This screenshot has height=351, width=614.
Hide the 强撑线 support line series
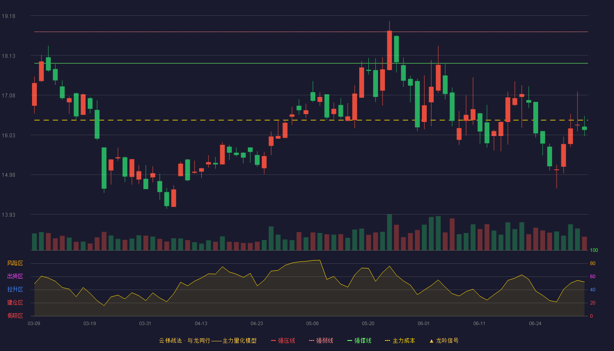(359, 340)
